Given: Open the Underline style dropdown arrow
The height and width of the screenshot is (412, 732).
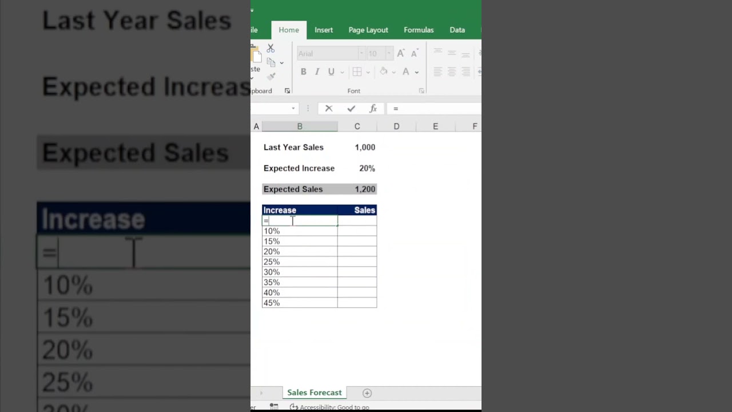Looking at the screenshot, I should coord(342,72).
